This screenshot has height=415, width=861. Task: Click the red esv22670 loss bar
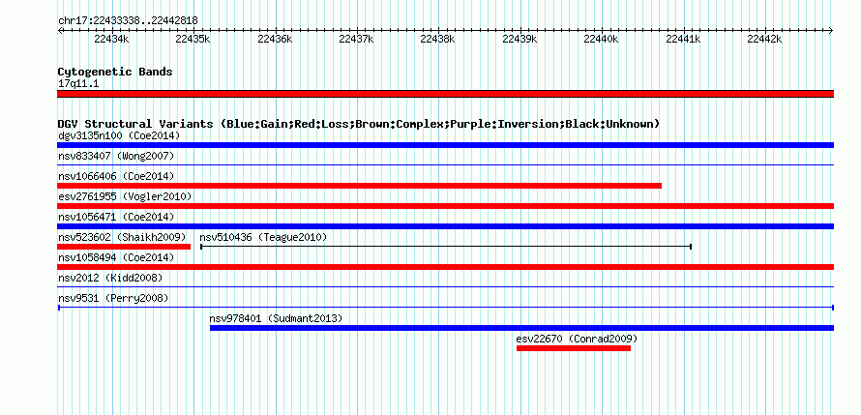574,348
